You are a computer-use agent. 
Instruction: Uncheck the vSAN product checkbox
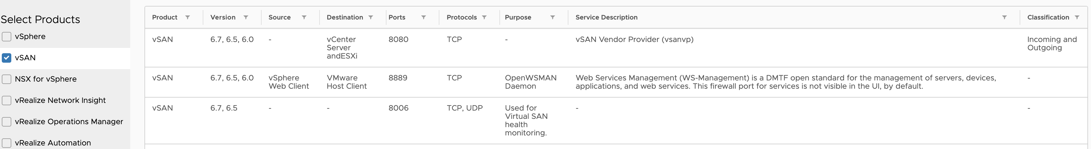tap(6, 58)
